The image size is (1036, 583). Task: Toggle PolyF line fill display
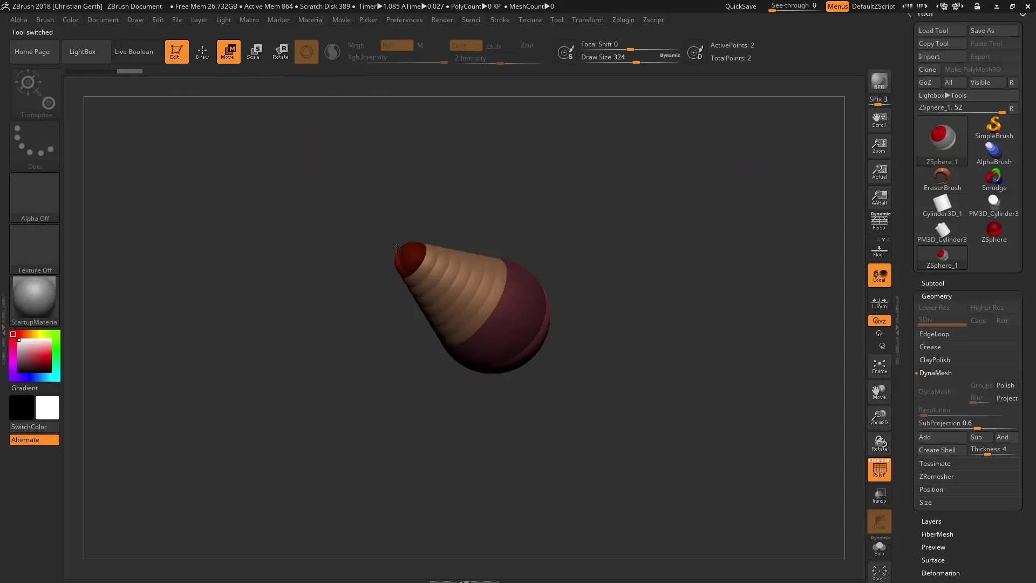tap(879, 470)
